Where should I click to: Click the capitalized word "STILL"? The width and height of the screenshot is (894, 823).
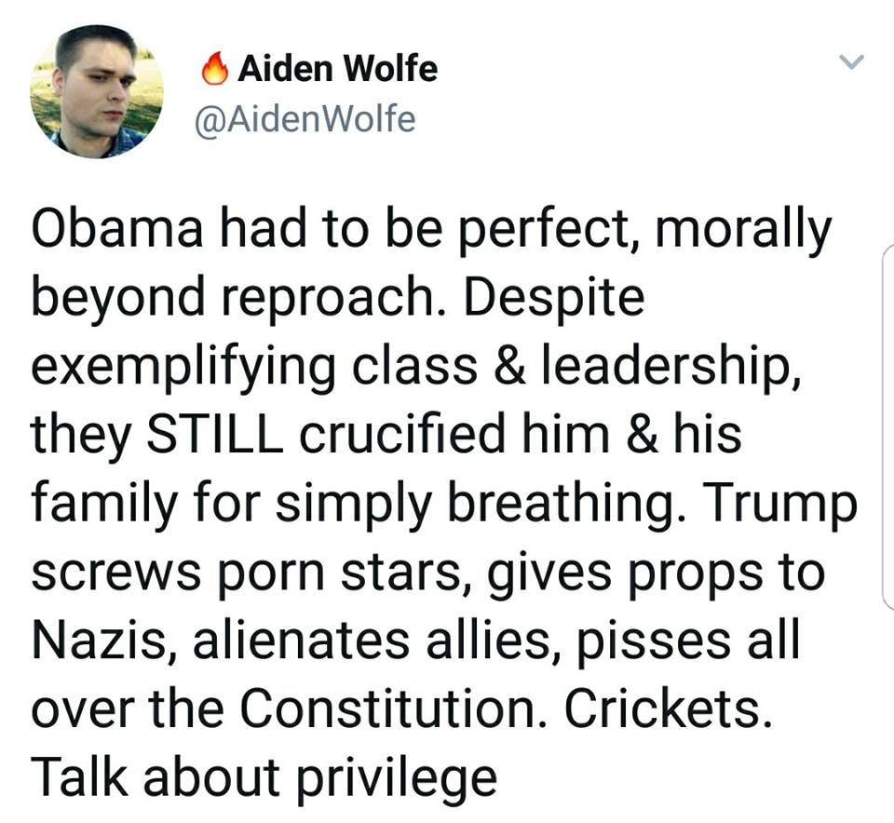[215, 435]
